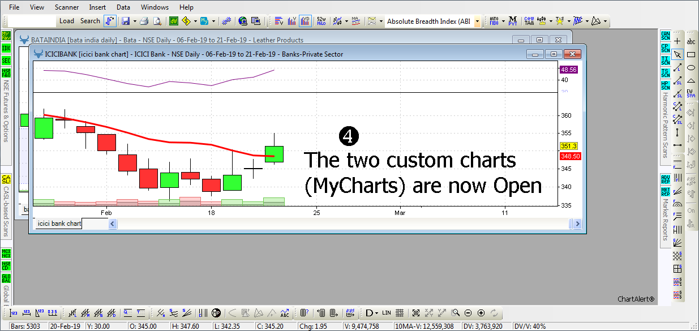Expand the Save dropdown arrow
Viewport: 699px width, 331px height.
coord(135,21)
